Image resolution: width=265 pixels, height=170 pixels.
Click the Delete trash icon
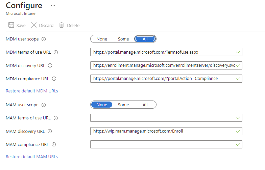(x=62, y=25)
